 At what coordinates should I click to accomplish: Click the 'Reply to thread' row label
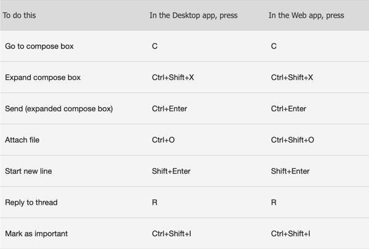(x=31, y=202)
